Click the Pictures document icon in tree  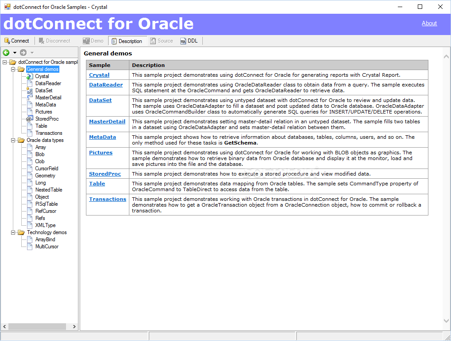(x=30, y=112)
